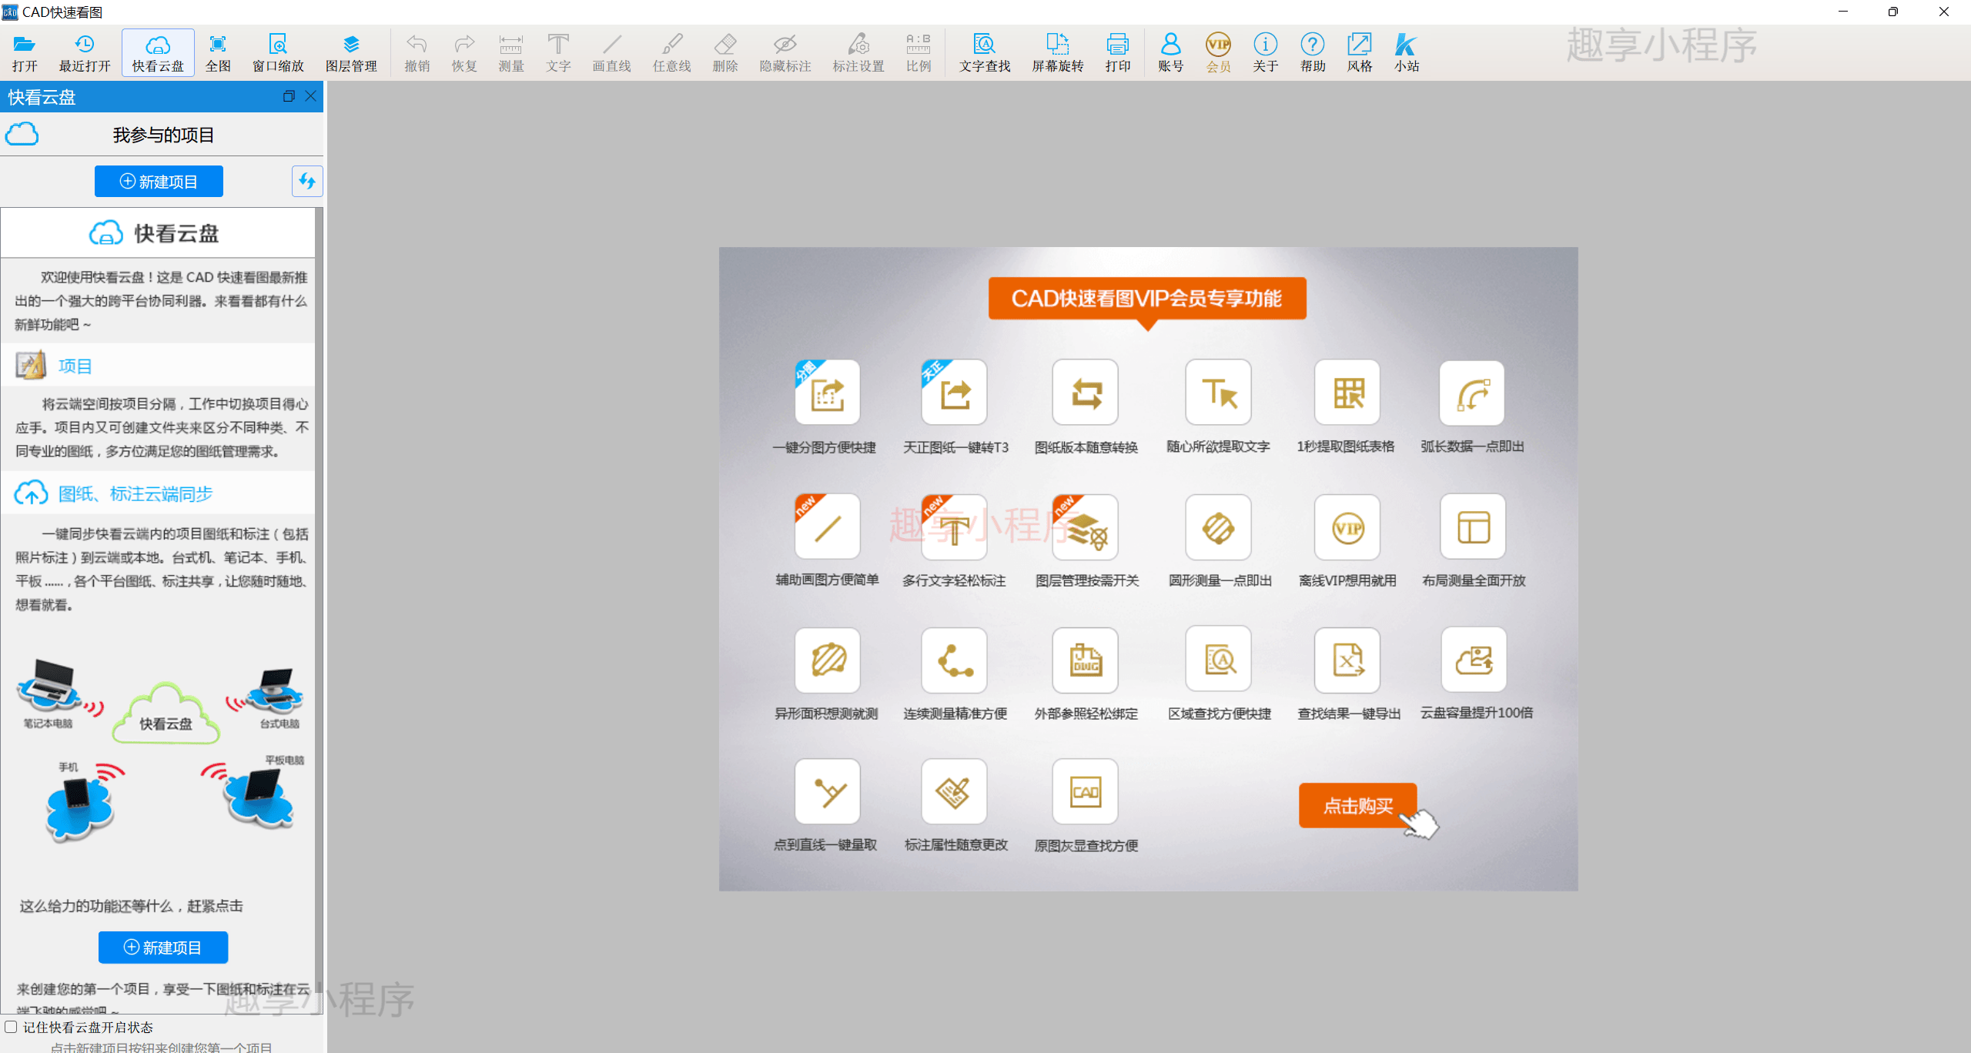This screenshot has height=1053, width=1971.
Task: Click the 打印 print icon
Action: [1118, 53]
